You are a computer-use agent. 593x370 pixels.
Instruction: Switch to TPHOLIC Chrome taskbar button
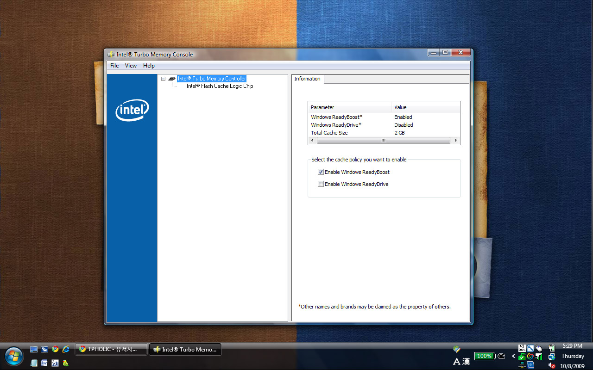(111, 349)
